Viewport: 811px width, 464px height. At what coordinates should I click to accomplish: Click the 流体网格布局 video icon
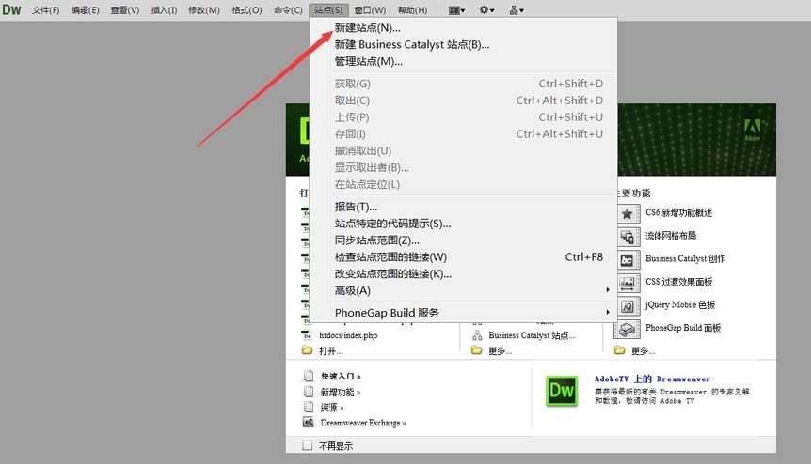pyautogui.click(x=627, y=237)
